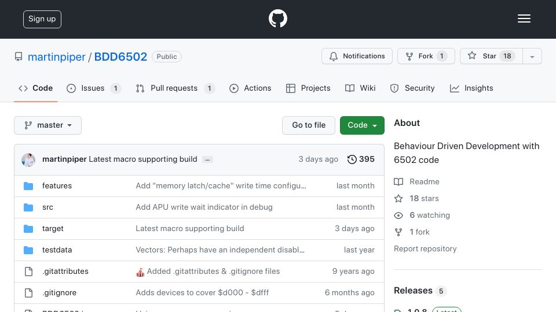This screenshot has width=556, height=312.
Task: Click the fork icon in Fork button
Action: 409,56
